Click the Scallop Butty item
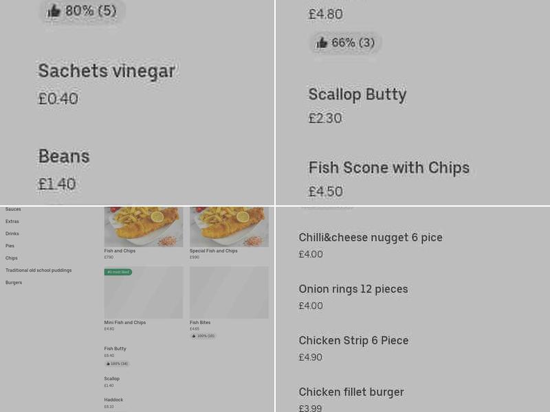Viewport: 550px width, 412px height. pyautogui.click(x=357, y=95)
